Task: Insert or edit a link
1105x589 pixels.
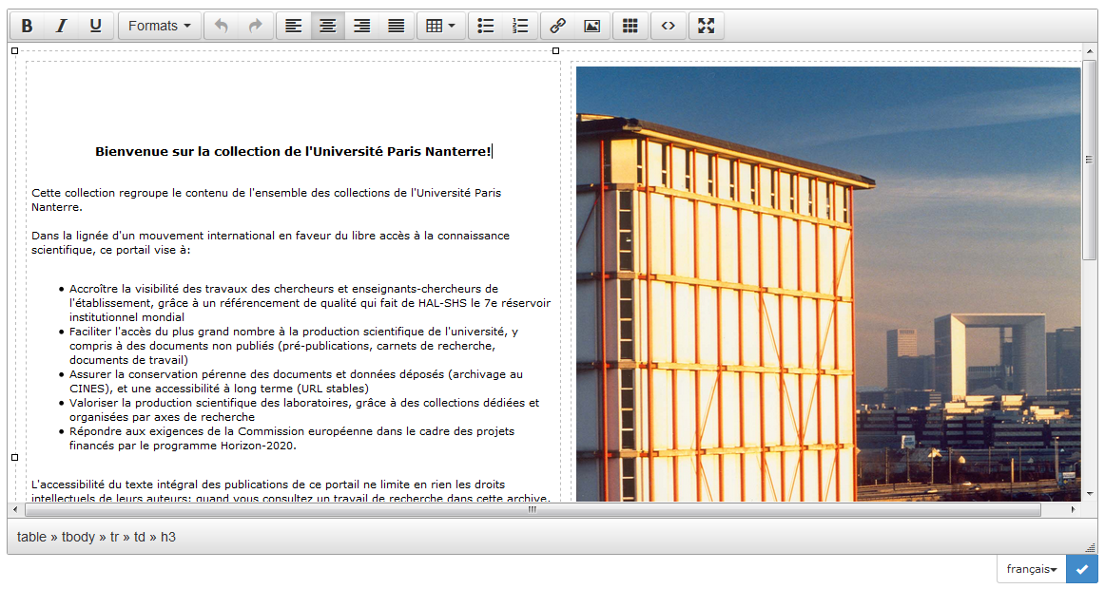Action: (557, 26)
